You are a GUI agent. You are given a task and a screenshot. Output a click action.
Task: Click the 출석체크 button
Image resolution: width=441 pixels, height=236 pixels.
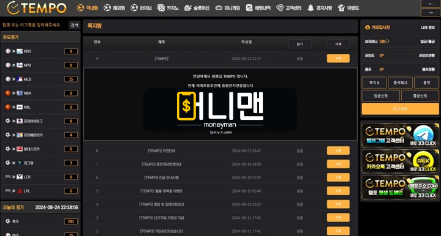pos(400,83)
